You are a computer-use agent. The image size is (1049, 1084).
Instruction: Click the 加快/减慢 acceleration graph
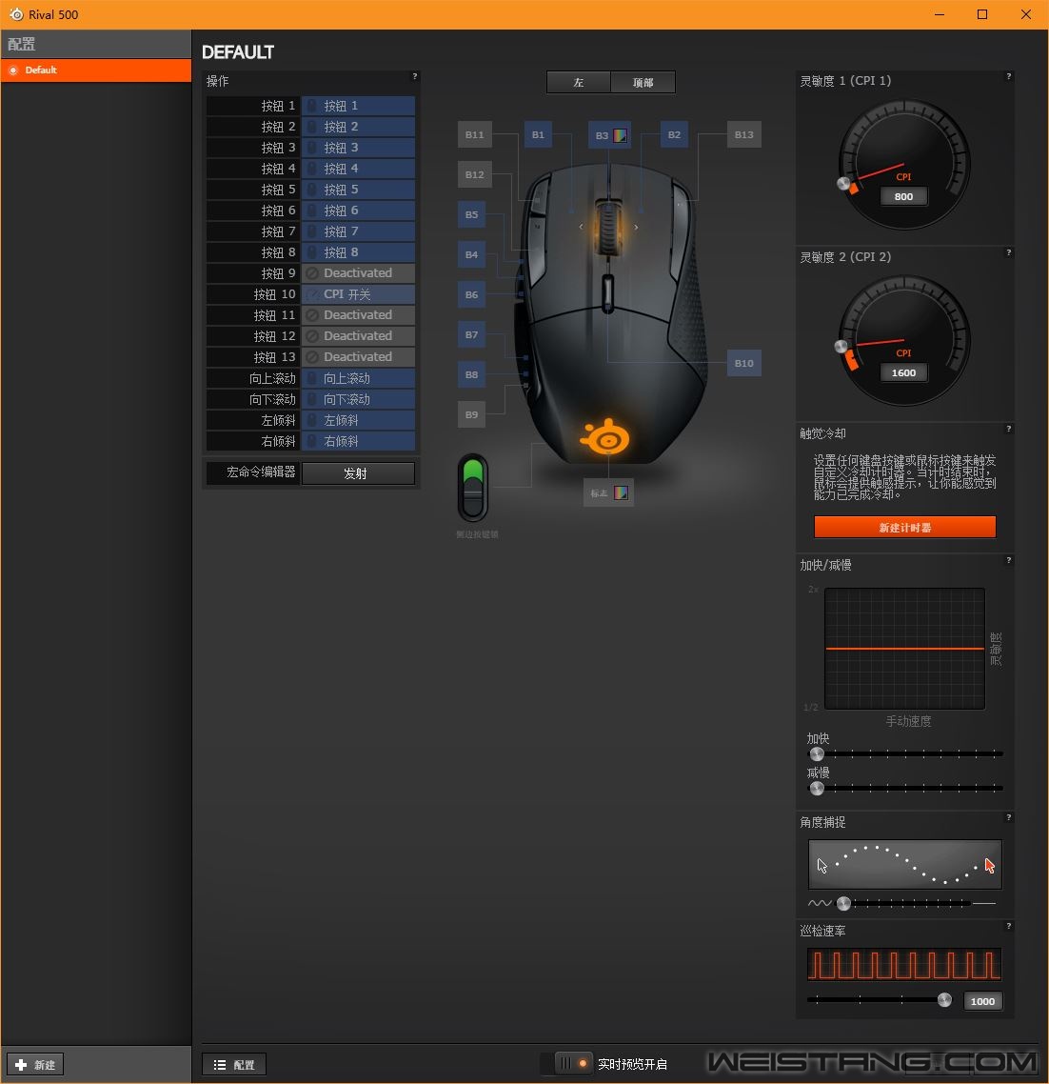[x=904, y=649]
